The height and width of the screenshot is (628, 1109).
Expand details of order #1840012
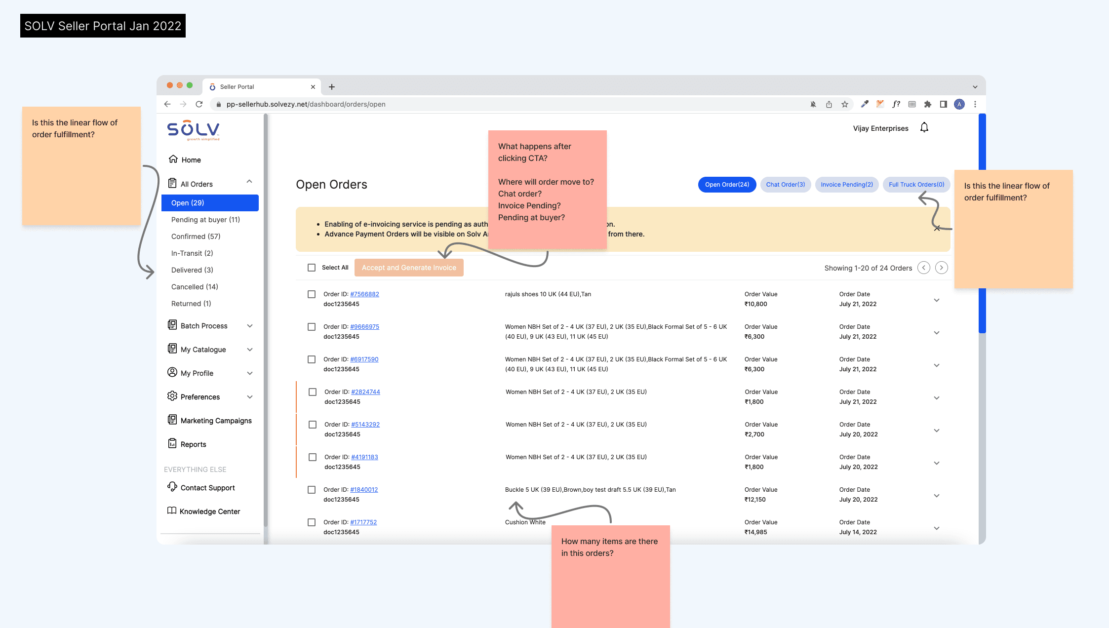937,496
